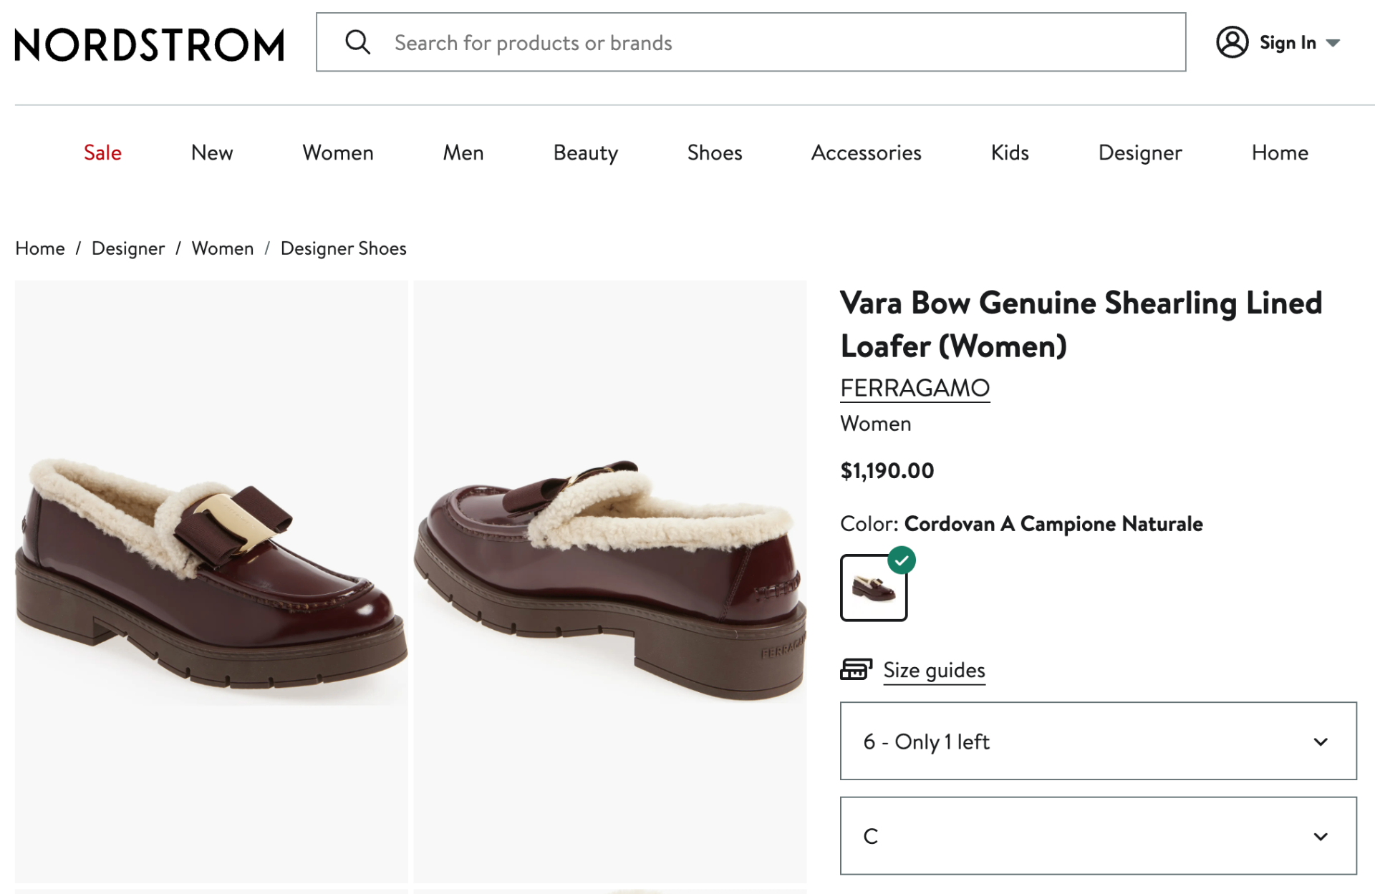Click the green checkmark on selected color
Viewport: 1375px width, 894px height.
coord(902,561)
